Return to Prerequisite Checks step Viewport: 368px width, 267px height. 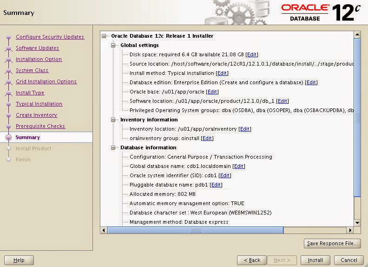(40, 126)
